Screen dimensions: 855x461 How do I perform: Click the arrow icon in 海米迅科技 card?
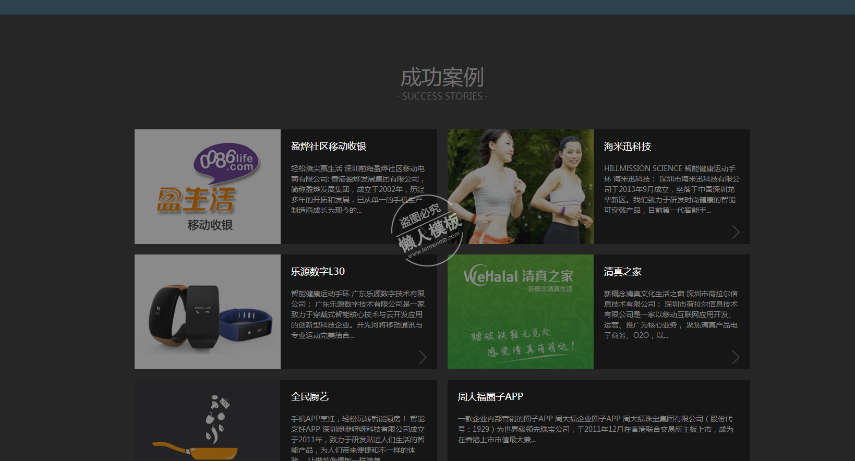point(736,232)
